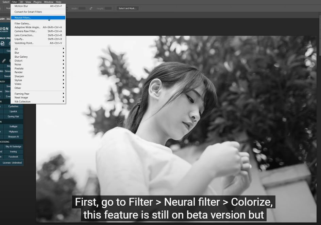Expand the Sharpen submenu arrow
321x225 pixels.
pos(63,76)
